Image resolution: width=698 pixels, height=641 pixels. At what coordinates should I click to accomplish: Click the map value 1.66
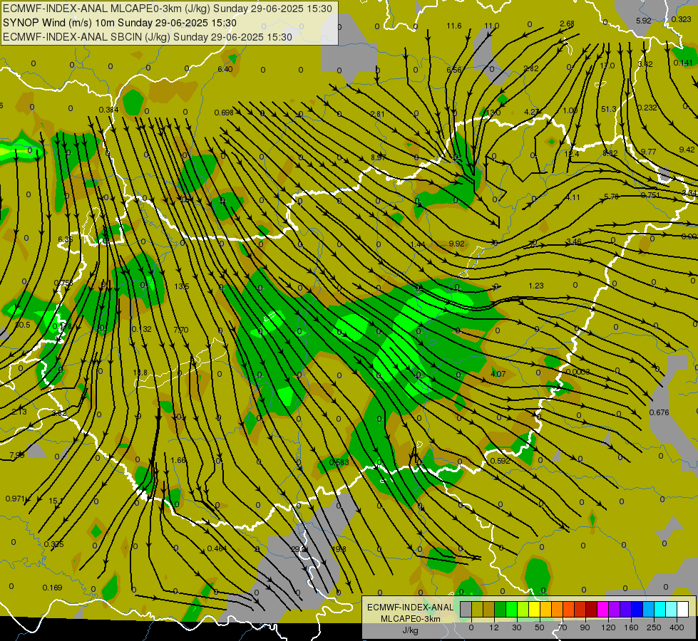178,460
